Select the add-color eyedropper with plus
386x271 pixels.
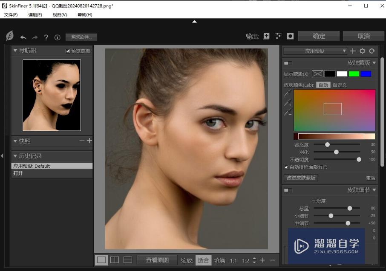click(x=288, y=102)
